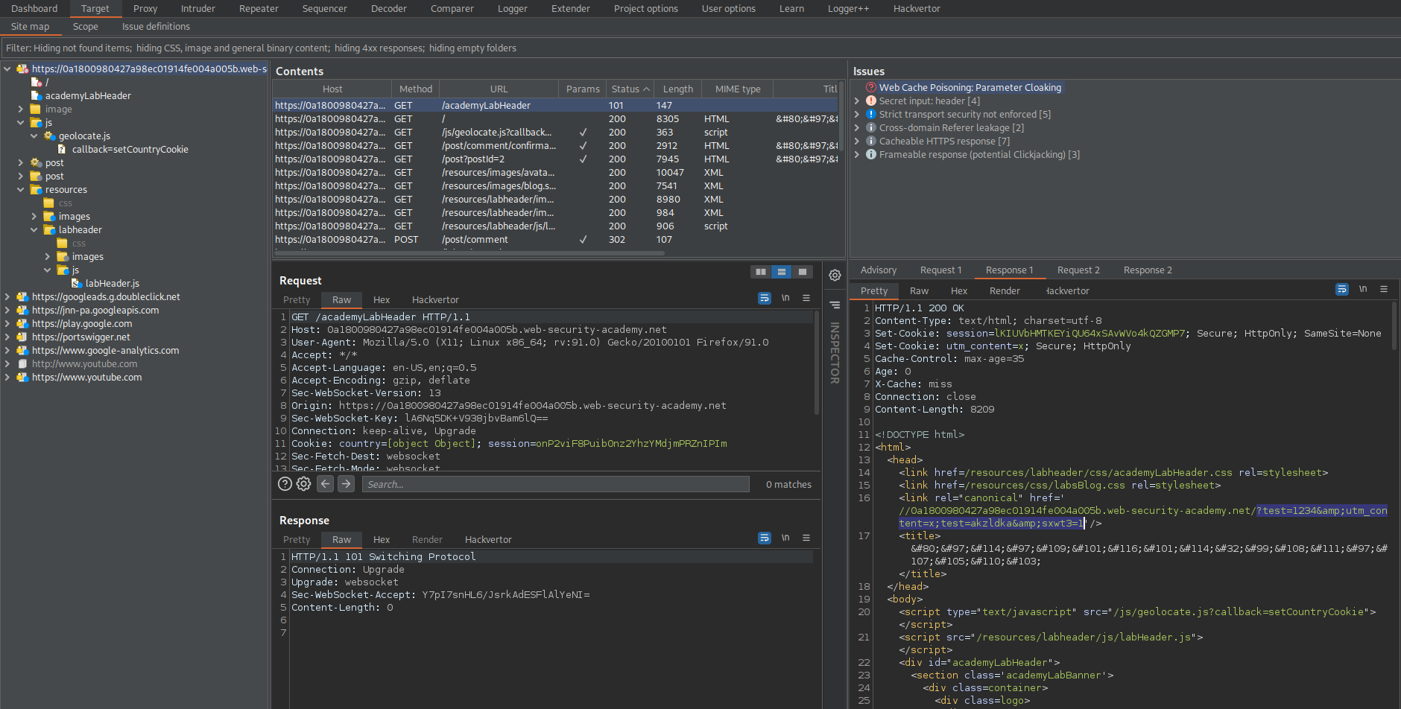Switch to the Proxy tab

[x=145, y=9]
